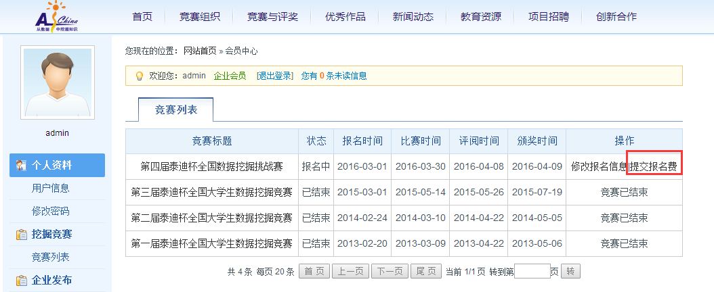Click 会员中心 in the breadcrumb
The image size is (714, 292).
(x=241, y=51)
